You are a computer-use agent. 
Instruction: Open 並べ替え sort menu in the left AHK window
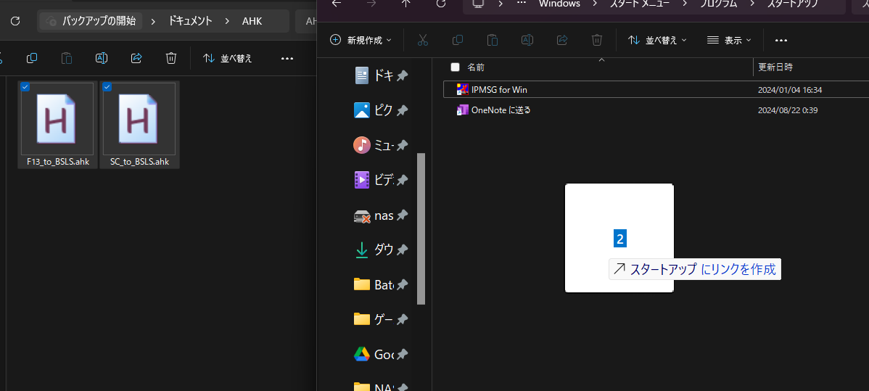(x=228, y=58)
